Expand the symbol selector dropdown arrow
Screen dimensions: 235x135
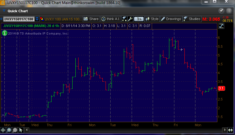[x=37, y=19]
